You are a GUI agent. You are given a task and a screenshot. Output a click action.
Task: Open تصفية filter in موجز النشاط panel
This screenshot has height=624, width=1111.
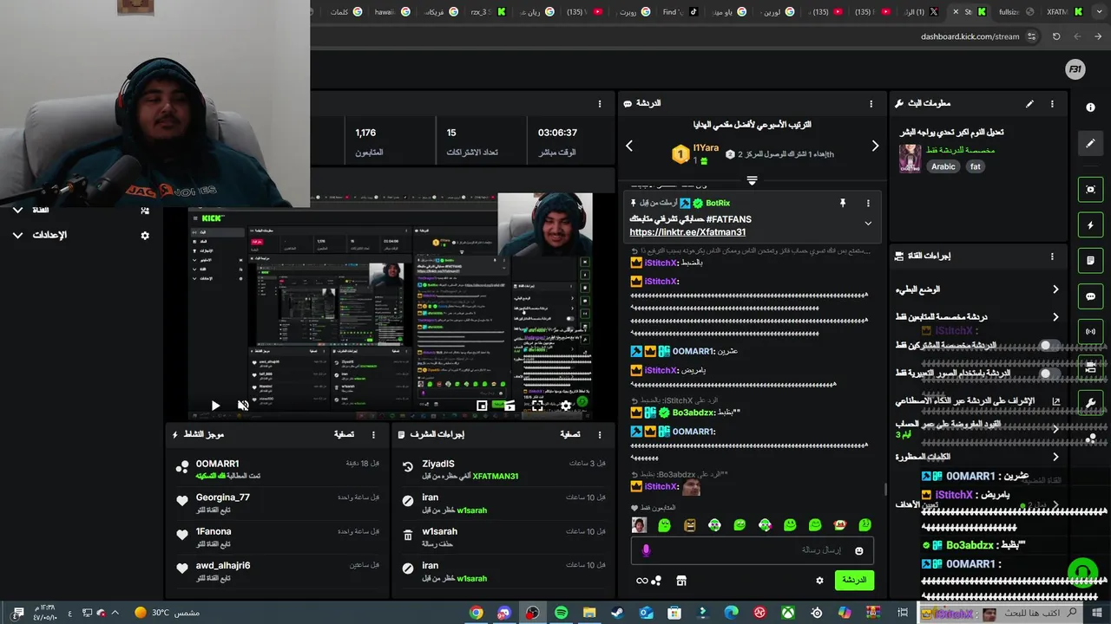(x=344, y=434)
